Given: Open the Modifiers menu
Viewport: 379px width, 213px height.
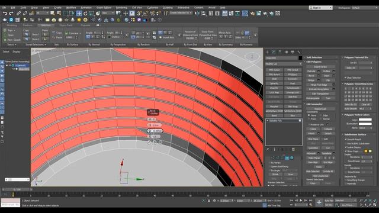Looking at the screenshot, I should (71, 8).
